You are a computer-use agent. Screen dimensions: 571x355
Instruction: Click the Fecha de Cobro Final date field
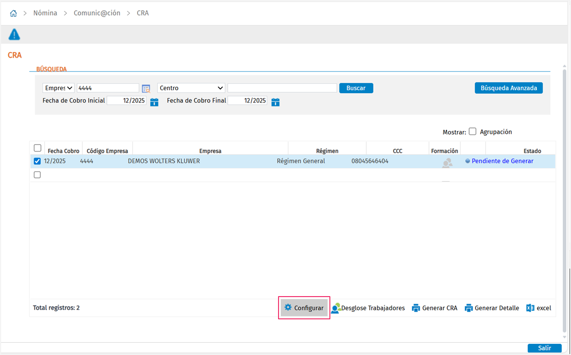coord(247,101)
